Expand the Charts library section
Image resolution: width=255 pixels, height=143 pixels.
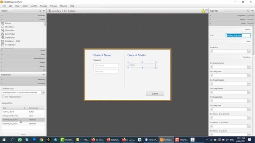pos(23,66)
